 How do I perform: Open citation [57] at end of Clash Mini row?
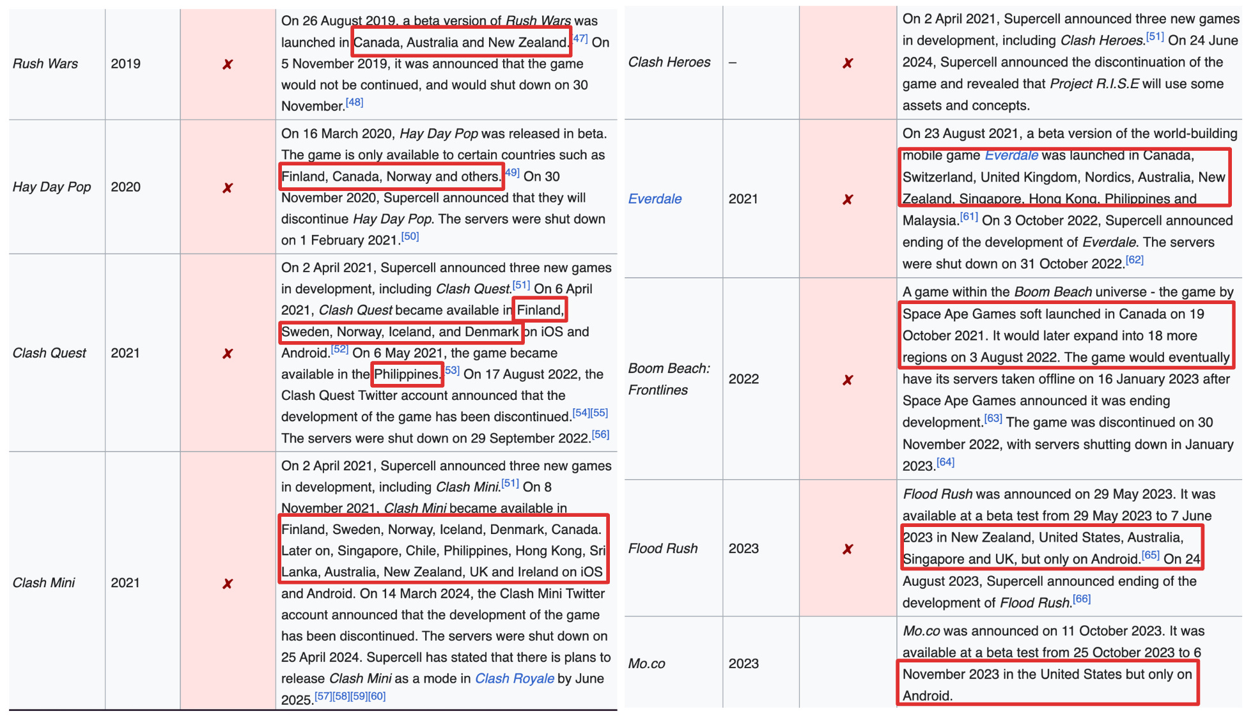[x=323, y=696]
